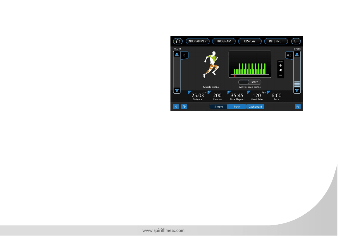
Task: Open the ENTERTAINMENT menu
Action: click(197, 41)
